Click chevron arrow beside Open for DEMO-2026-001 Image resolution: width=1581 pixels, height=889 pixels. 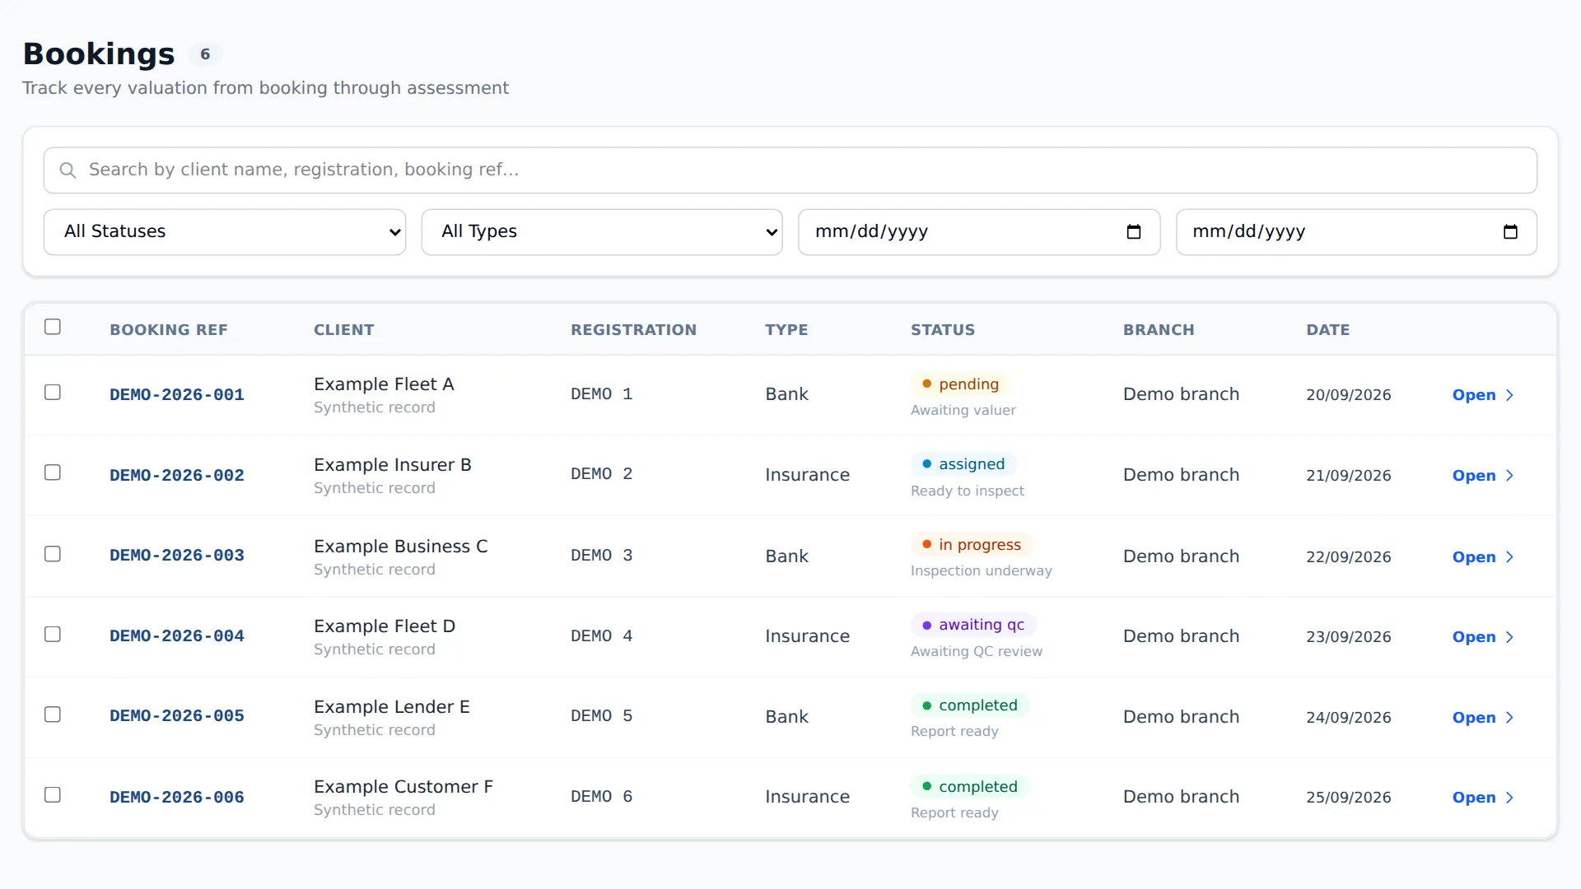click(x=1509, y=395)
